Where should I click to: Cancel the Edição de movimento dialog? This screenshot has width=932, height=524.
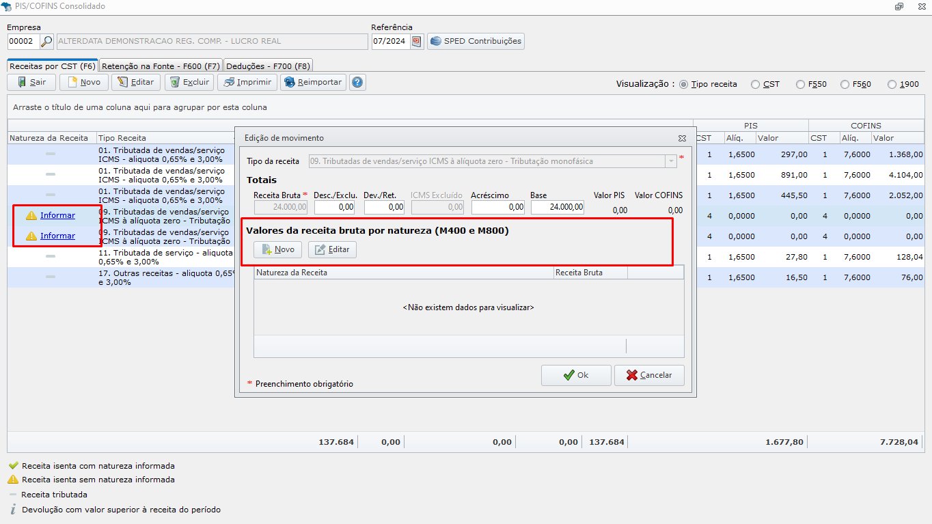(649, 375)
